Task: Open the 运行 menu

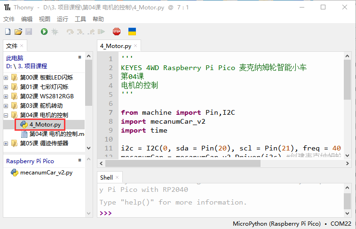Action: (x=63, y=19)
